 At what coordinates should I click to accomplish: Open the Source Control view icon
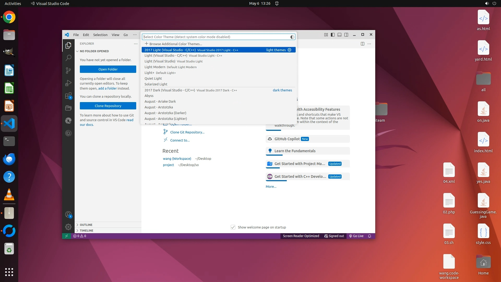[68, 70]
